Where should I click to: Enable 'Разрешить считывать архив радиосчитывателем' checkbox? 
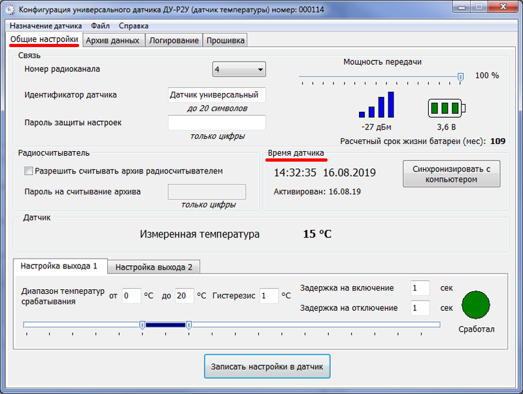[x=29, y=171]
